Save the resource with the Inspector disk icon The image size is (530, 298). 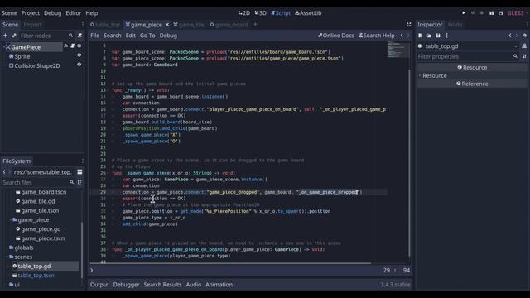pyautogui.click(x=438, y=36)
